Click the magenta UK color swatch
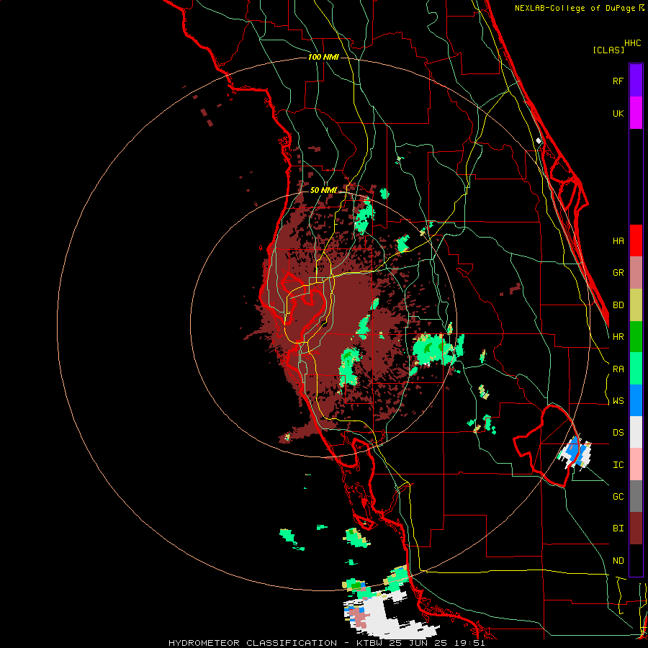 tap(636, 113)
